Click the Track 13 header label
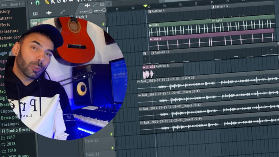 [92, 154]
